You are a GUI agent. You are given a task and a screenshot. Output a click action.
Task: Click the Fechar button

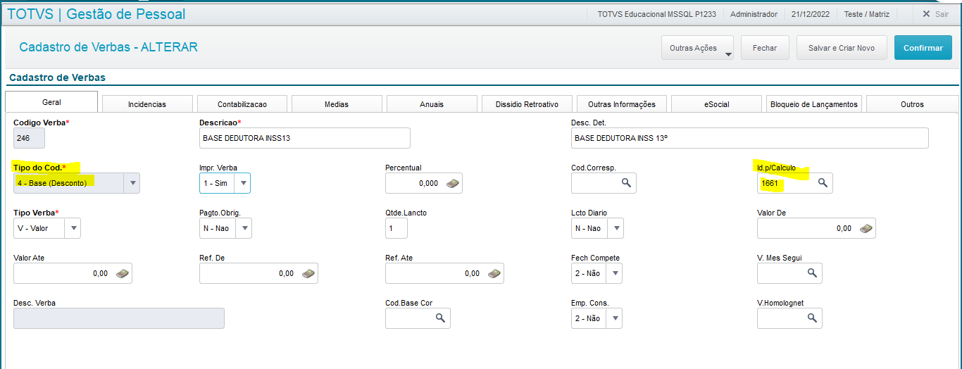[765, 48]
